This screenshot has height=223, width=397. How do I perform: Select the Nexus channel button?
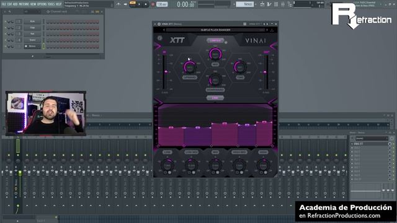(32, 46)
